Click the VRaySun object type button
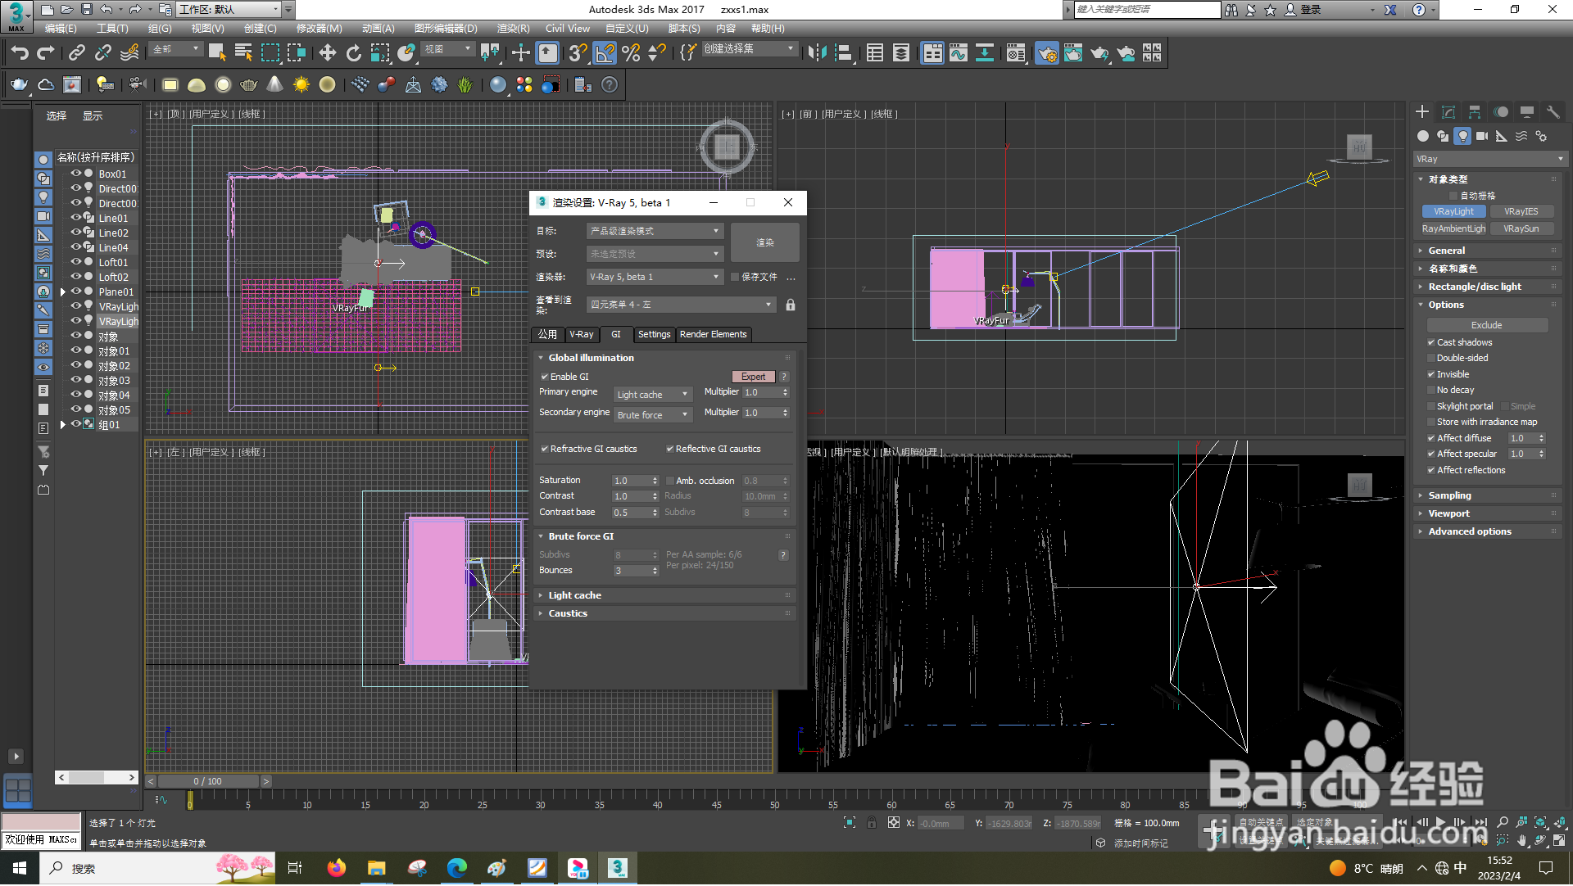The width and height of the screenshot is (1573, 886). (1521, 228)
